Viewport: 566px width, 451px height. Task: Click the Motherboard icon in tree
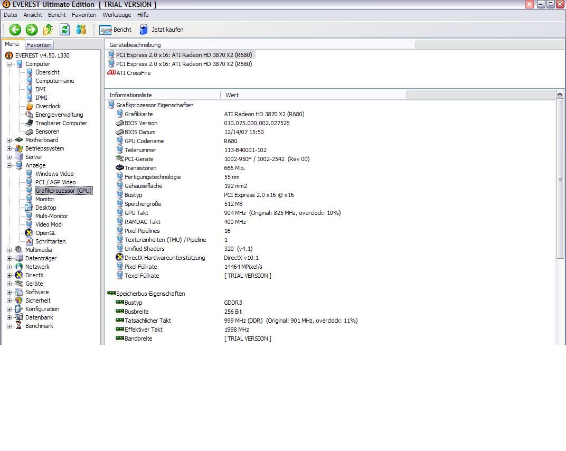click(x=19, y=140)
